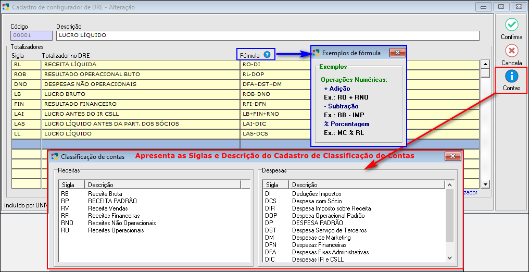
Task: Select RESULTADO OPERACIONAL BUTO cell
Action: 141,74
